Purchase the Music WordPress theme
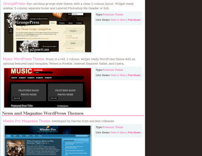Image resolution: width=202 pixels, height=156 pixels. (134, 75)
